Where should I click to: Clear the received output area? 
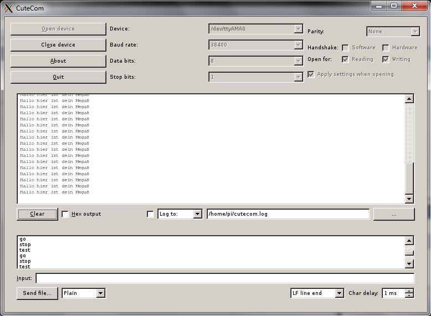[37, 214]
